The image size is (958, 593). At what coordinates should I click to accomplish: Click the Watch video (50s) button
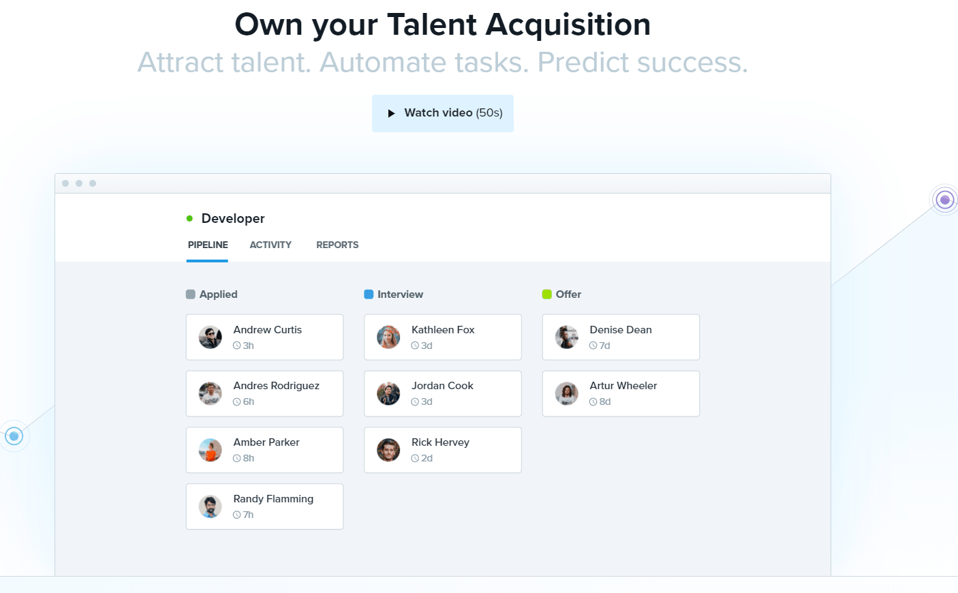[443, 113]
